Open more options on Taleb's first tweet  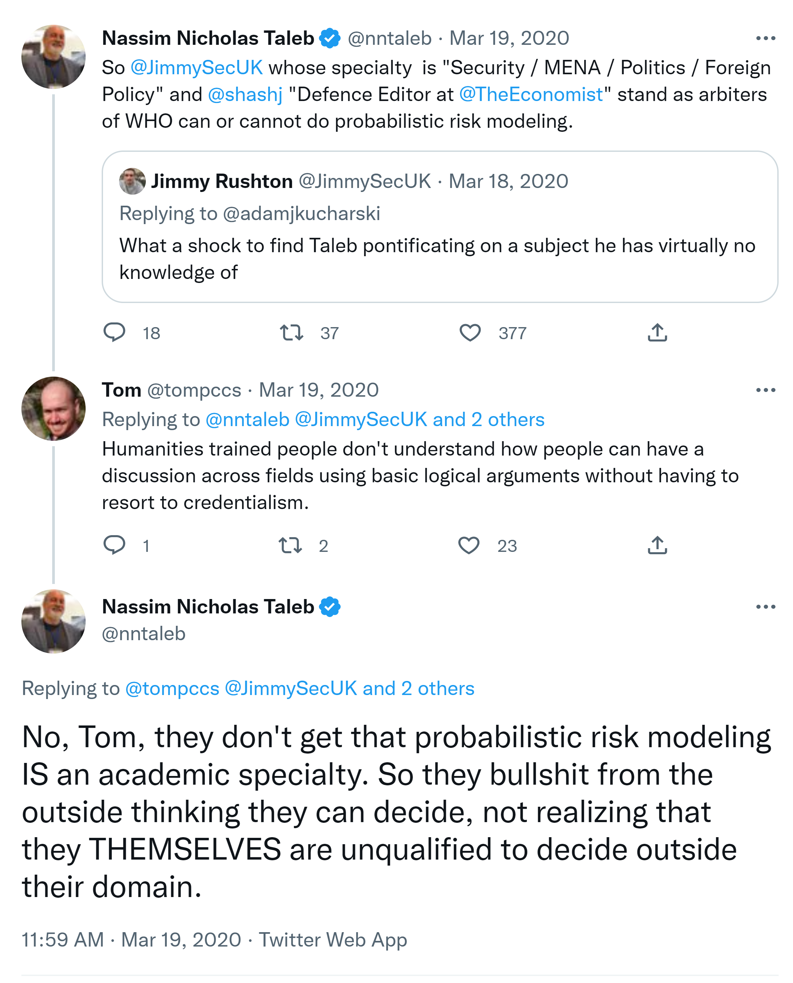tap(766, 38)
